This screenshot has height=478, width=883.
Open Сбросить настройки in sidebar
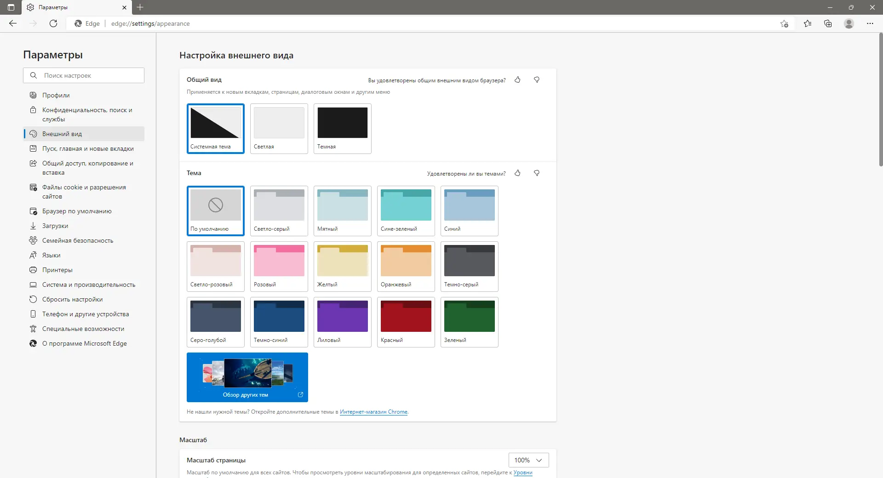[72, 299]
